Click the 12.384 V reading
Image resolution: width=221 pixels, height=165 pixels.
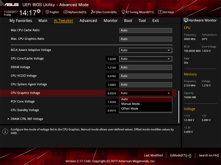click(189, 120)
